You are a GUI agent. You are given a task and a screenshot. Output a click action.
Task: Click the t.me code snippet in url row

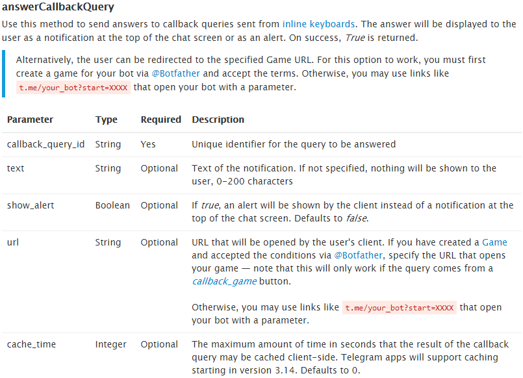point(400,308)
